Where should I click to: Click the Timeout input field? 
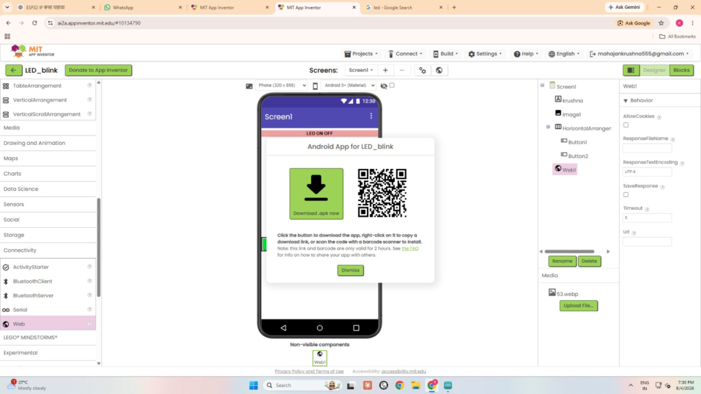click(x=647, y=218)
